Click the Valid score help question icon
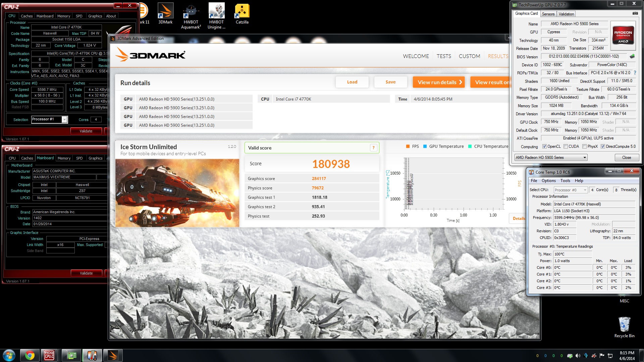 coord(373,148)
